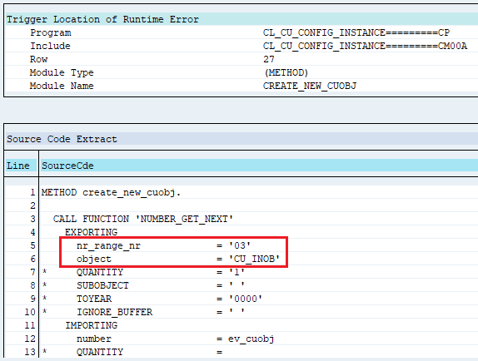Click the 'object' parameter on line 6
The image size is (478, 361).
click(x=94, y=259)
